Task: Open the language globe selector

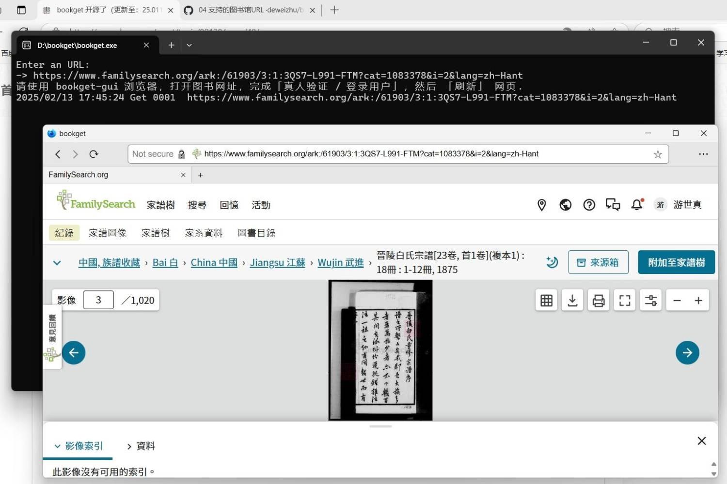Action: pos(565,205)
